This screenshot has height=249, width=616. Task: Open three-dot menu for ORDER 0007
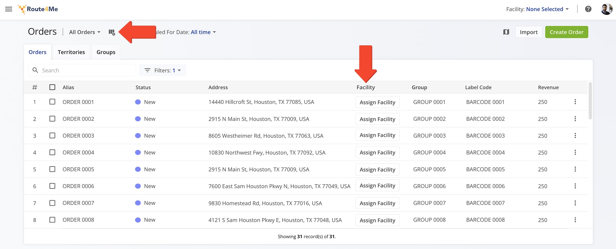tap(575, 203)
